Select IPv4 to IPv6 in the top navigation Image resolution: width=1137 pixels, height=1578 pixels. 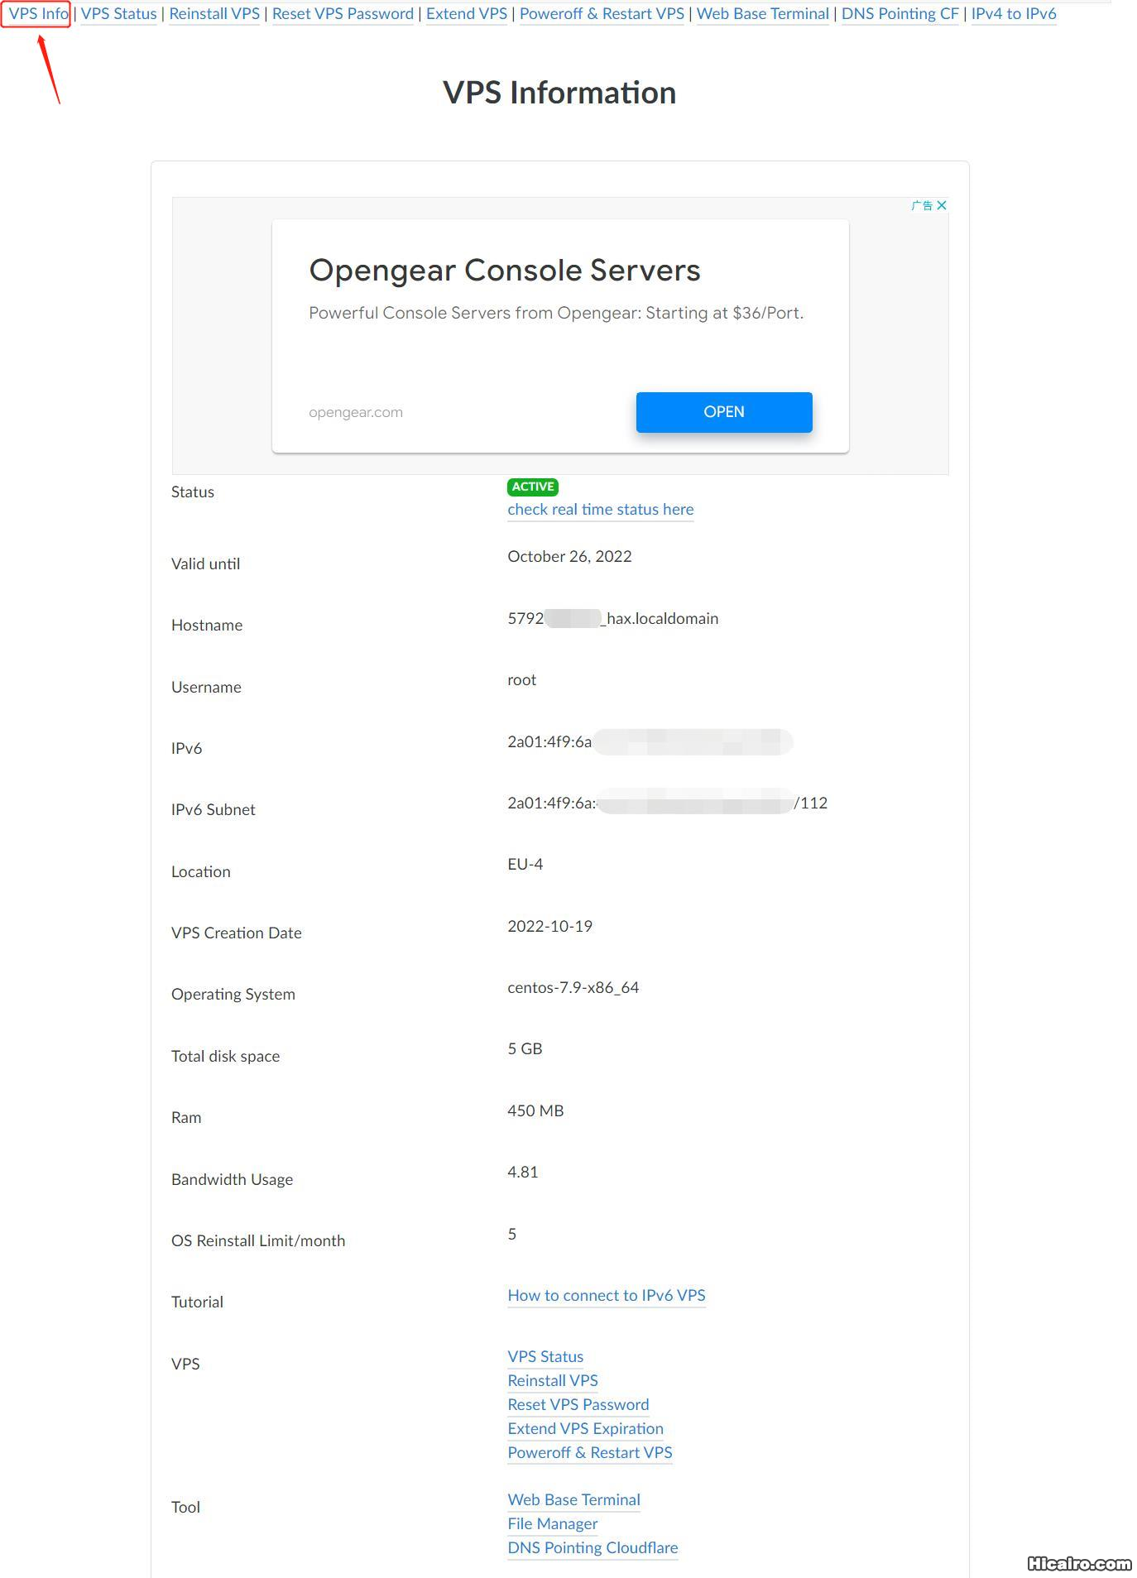point(1013,14)
